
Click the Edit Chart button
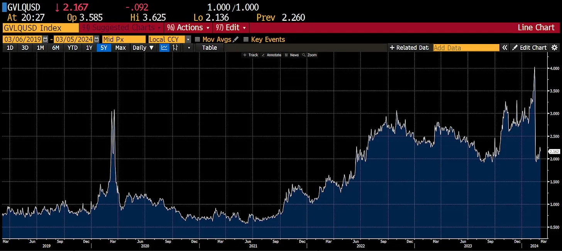pos(529,48)
